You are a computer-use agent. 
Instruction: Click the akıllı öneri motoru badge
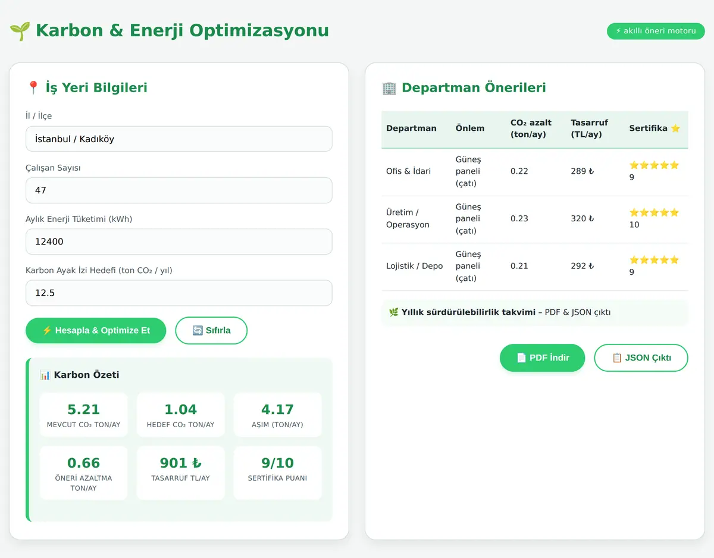(656, 31)
